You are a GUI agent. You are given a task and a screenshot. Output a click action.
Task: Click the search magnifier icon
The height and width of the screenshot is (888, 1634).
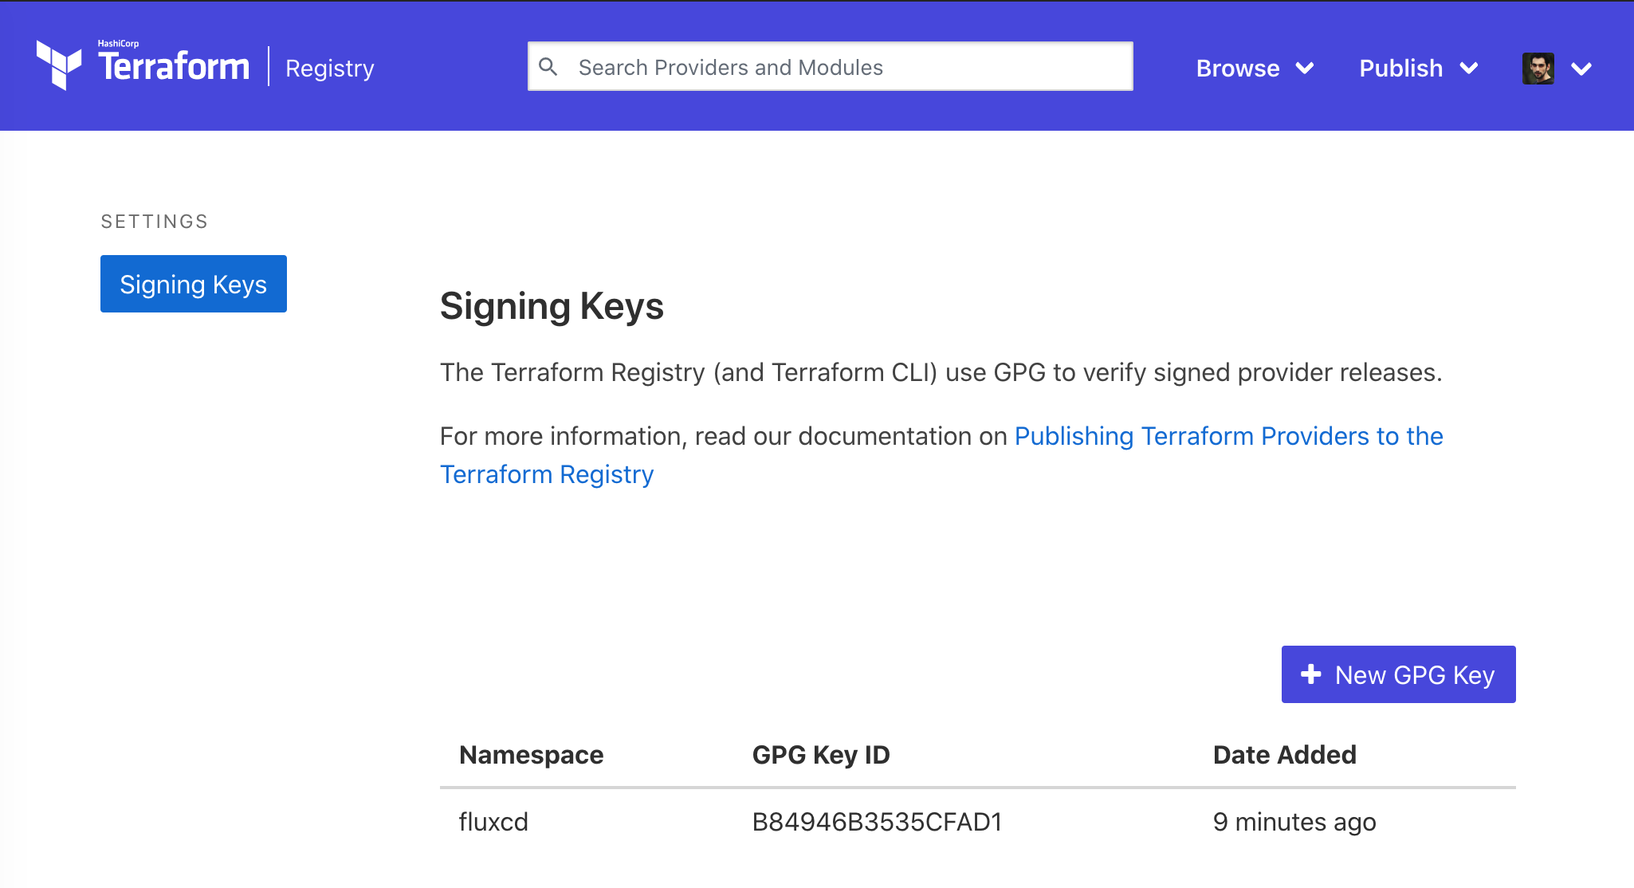point(550,67)
